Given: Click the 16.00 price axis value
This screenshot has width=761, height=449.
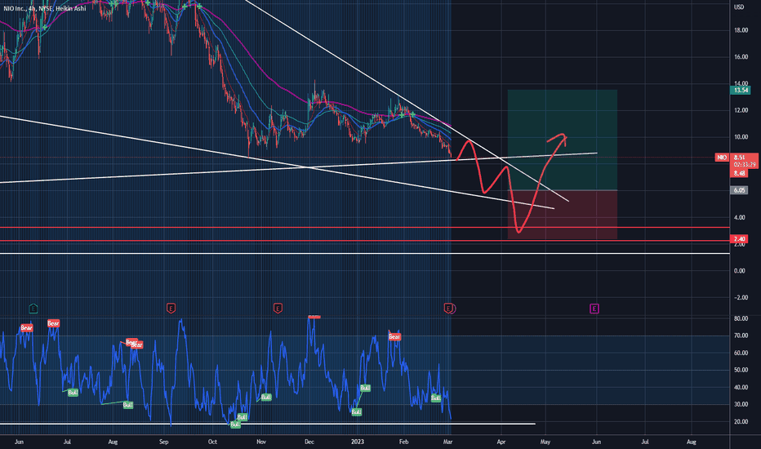Looking at the screenshot, I should [x=741, y=57].
